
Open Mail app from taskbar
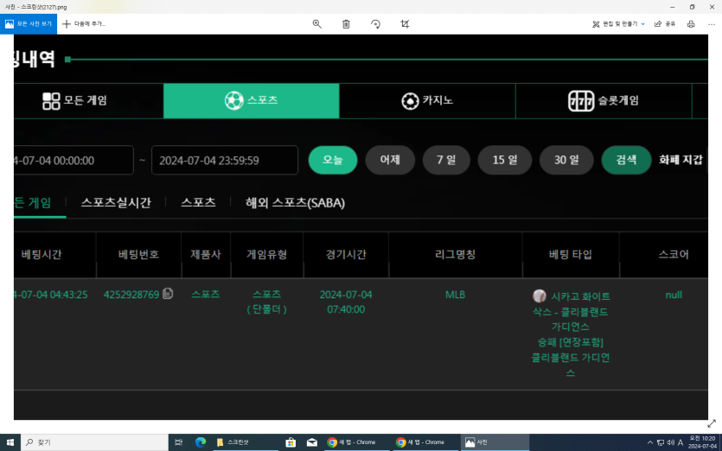click(x=312, y=442)
